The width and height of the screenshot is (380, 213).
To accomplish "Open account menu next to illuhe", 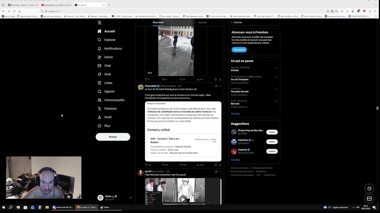I will point(131,198).
